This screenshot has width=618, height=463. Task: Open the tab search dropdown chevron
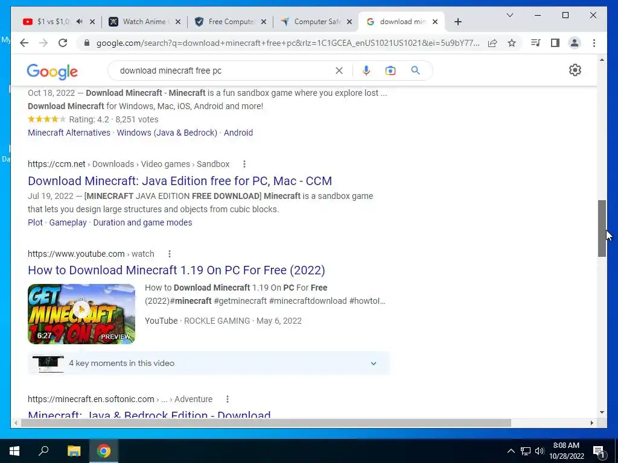pyautogui.click(x=509, y=15)
